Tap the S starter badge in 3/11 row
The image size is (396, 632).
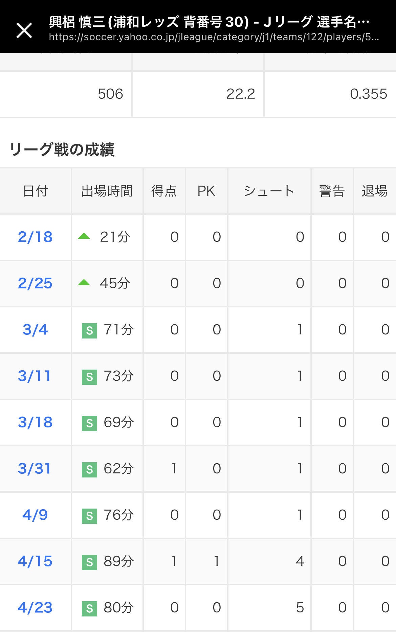(x=89, y=377)
